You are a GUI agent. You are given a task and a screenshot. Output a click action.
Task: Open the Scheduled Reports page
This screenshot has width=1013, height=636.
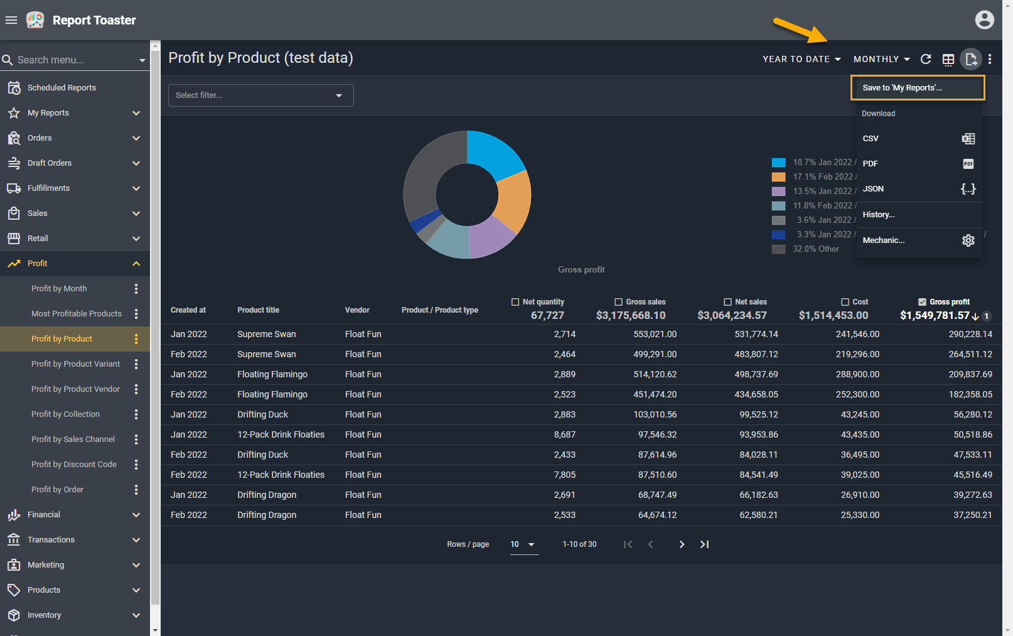(62, 88)
